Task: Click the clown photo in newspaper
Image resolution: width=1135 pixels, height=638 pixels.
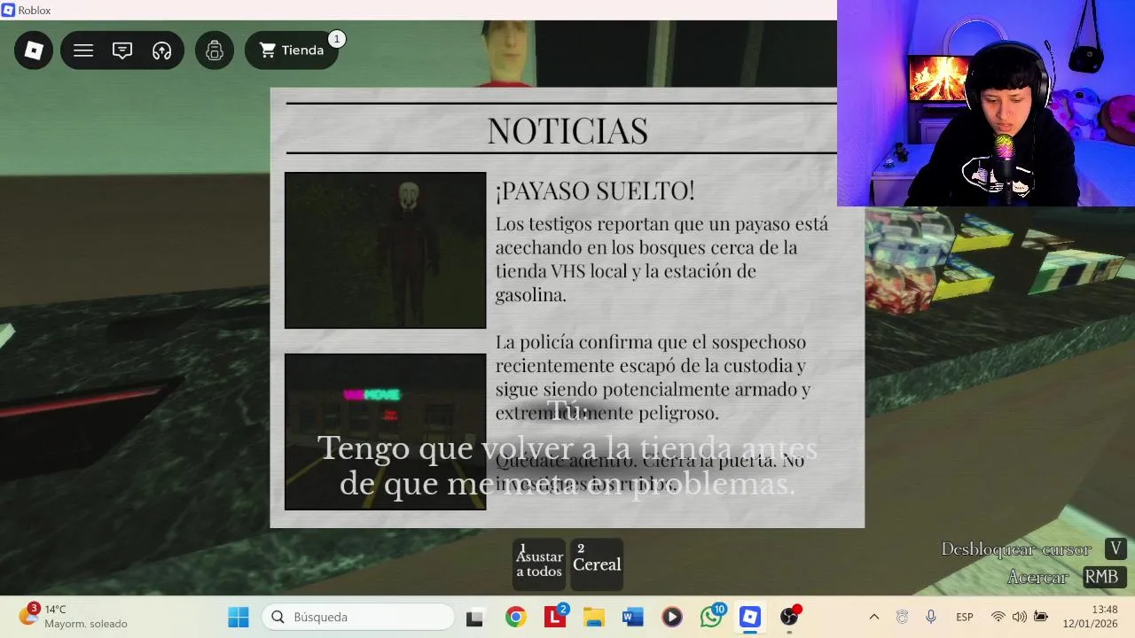Action: pos(386,250)
